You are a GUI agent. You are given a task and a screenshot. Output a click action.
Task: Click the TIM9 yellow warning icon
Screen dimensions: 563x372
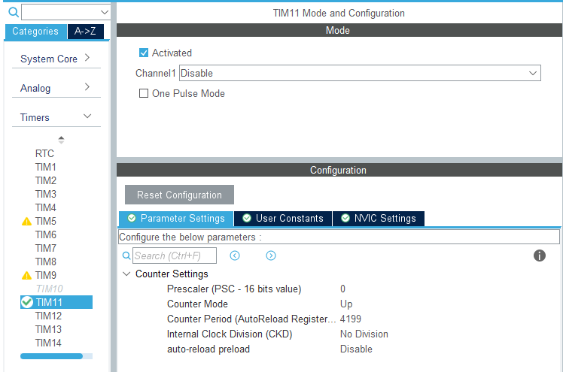point(27,276)
